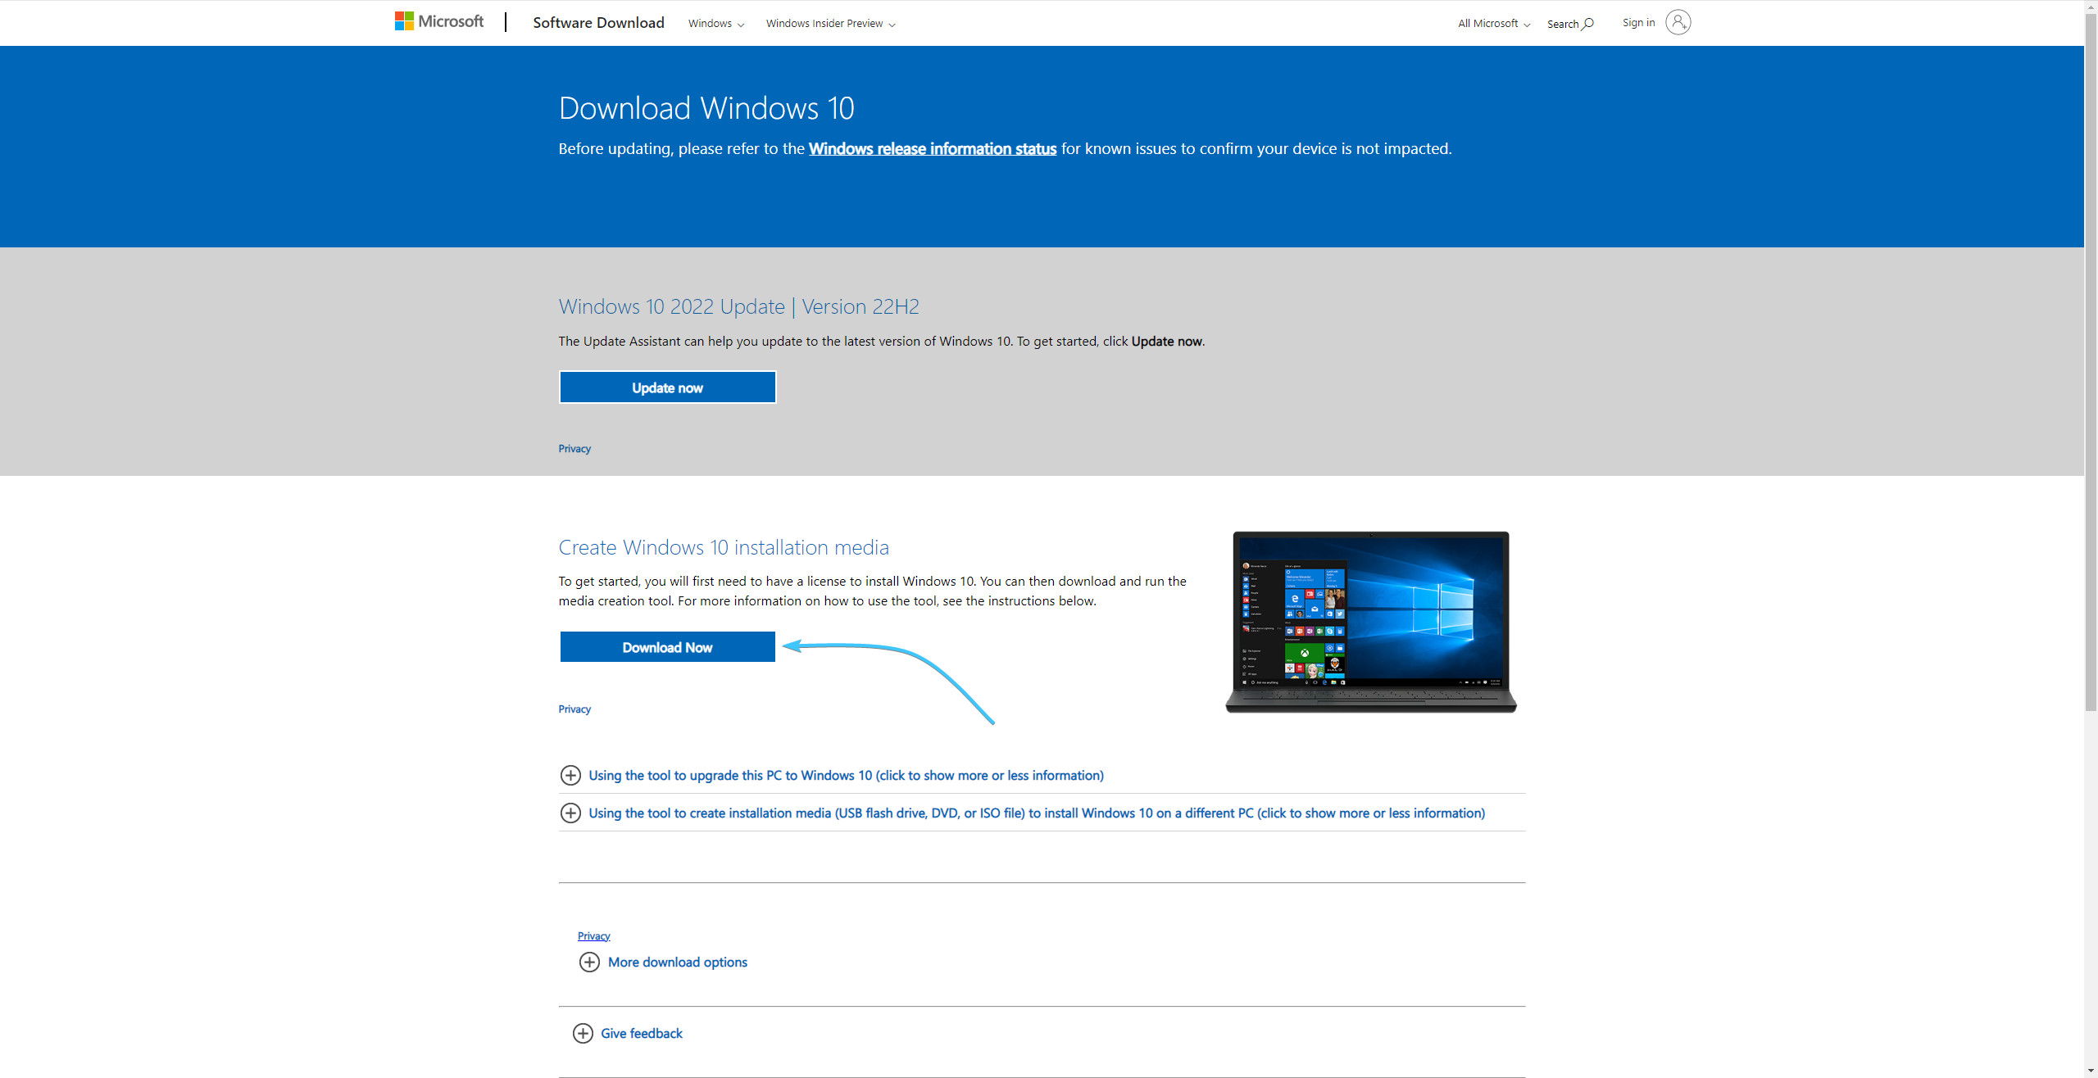Click the plus icon beside Give feedback
This screenshot has height=1078, width=2098.
[x=583, y=1033]
